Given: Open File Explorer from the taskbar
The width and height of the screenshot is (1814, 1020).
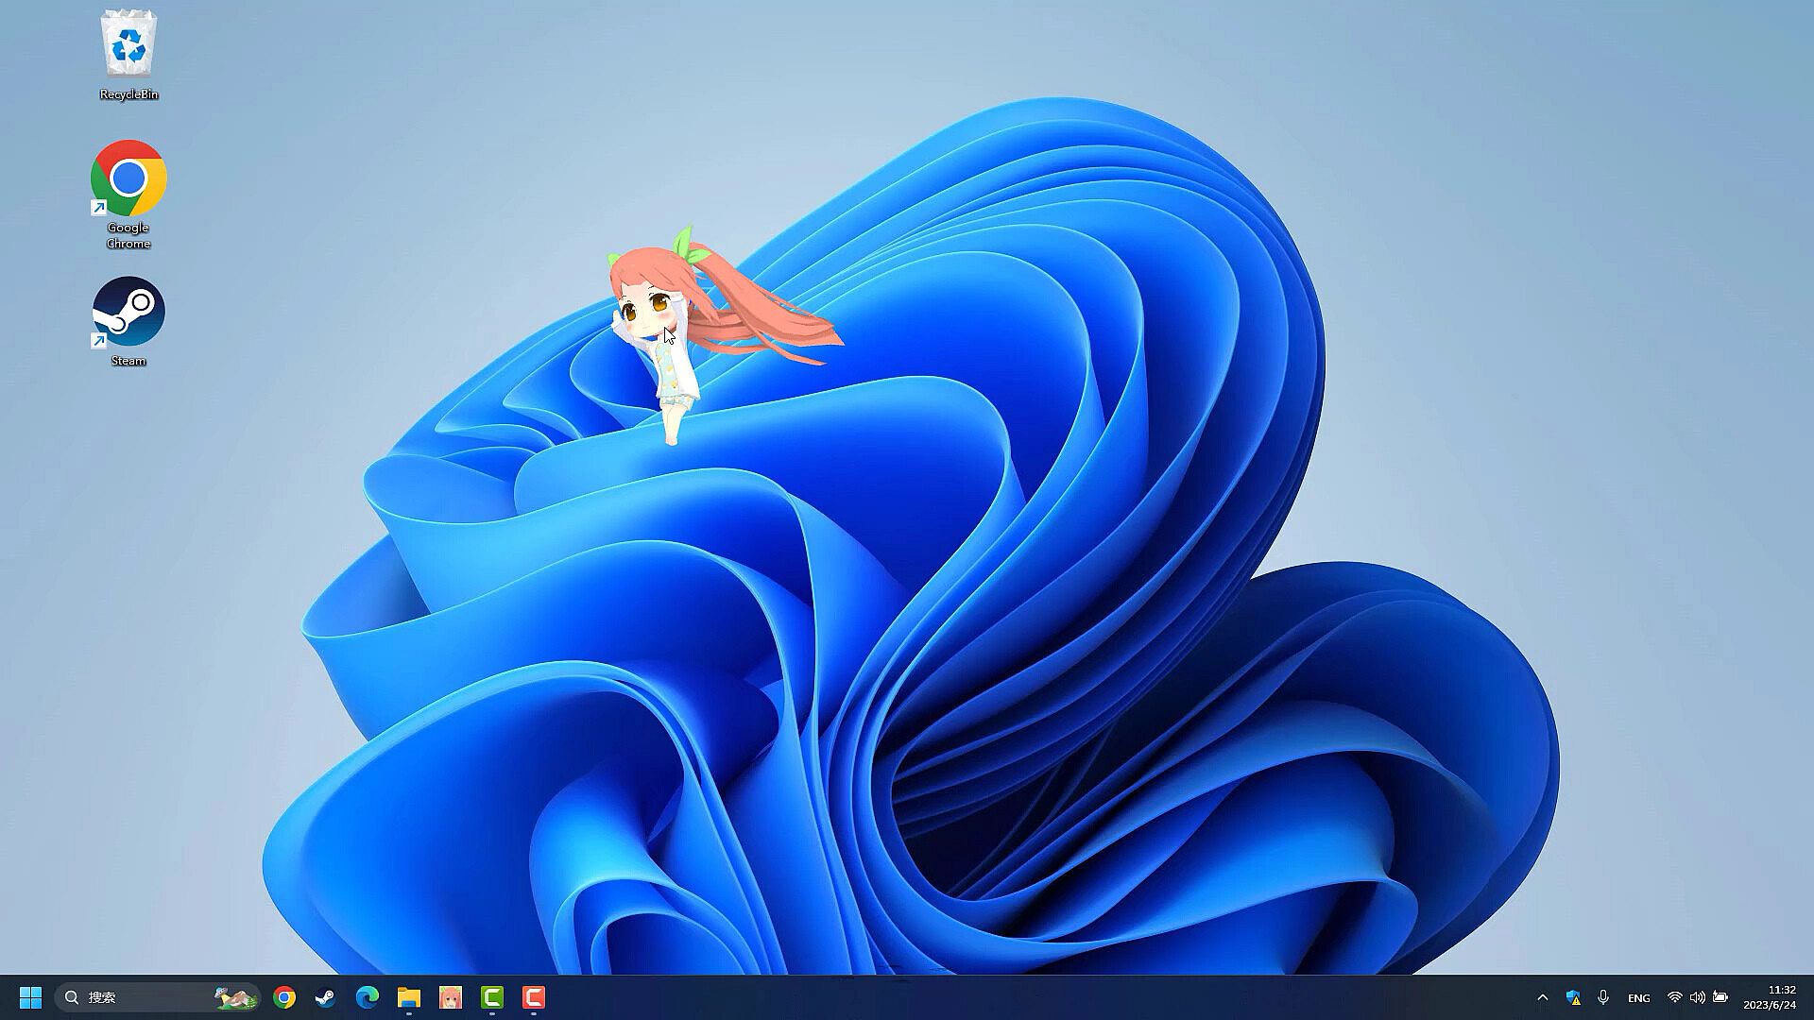Looking at the screenshot, I should tap(408, 997).
